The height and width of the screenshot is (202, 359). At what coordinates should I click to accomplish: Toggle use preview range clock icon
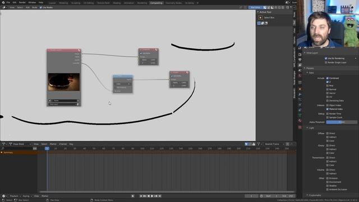pos(261,196)
